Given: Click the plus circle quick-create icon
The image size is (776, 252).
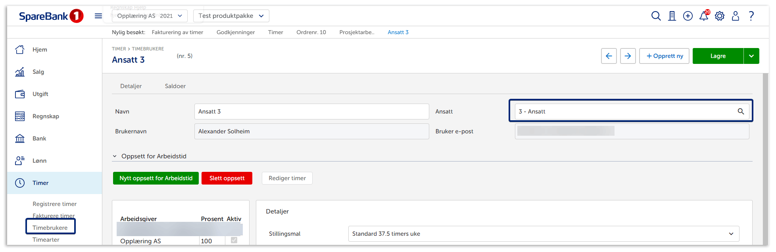Looking at the screenshot, I should click(x=688, y=16).
